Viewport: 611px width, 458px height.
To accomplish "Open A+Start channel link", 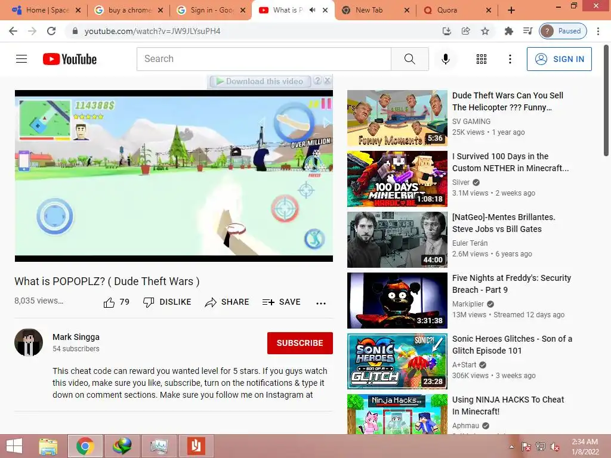I will click(x=464, y=364).
